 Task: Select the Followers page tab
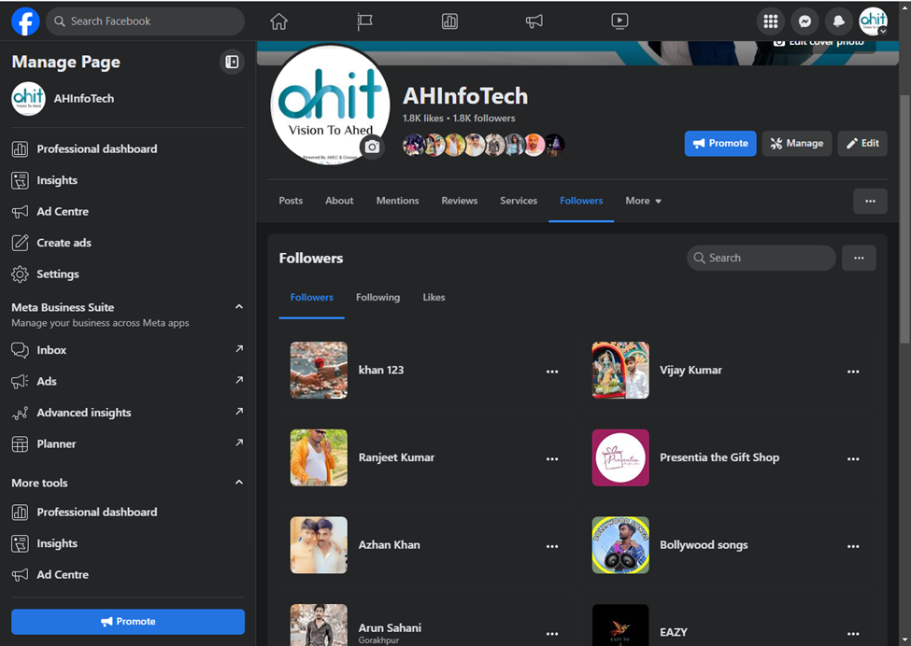pyautogui.click(x=581, y=201)
